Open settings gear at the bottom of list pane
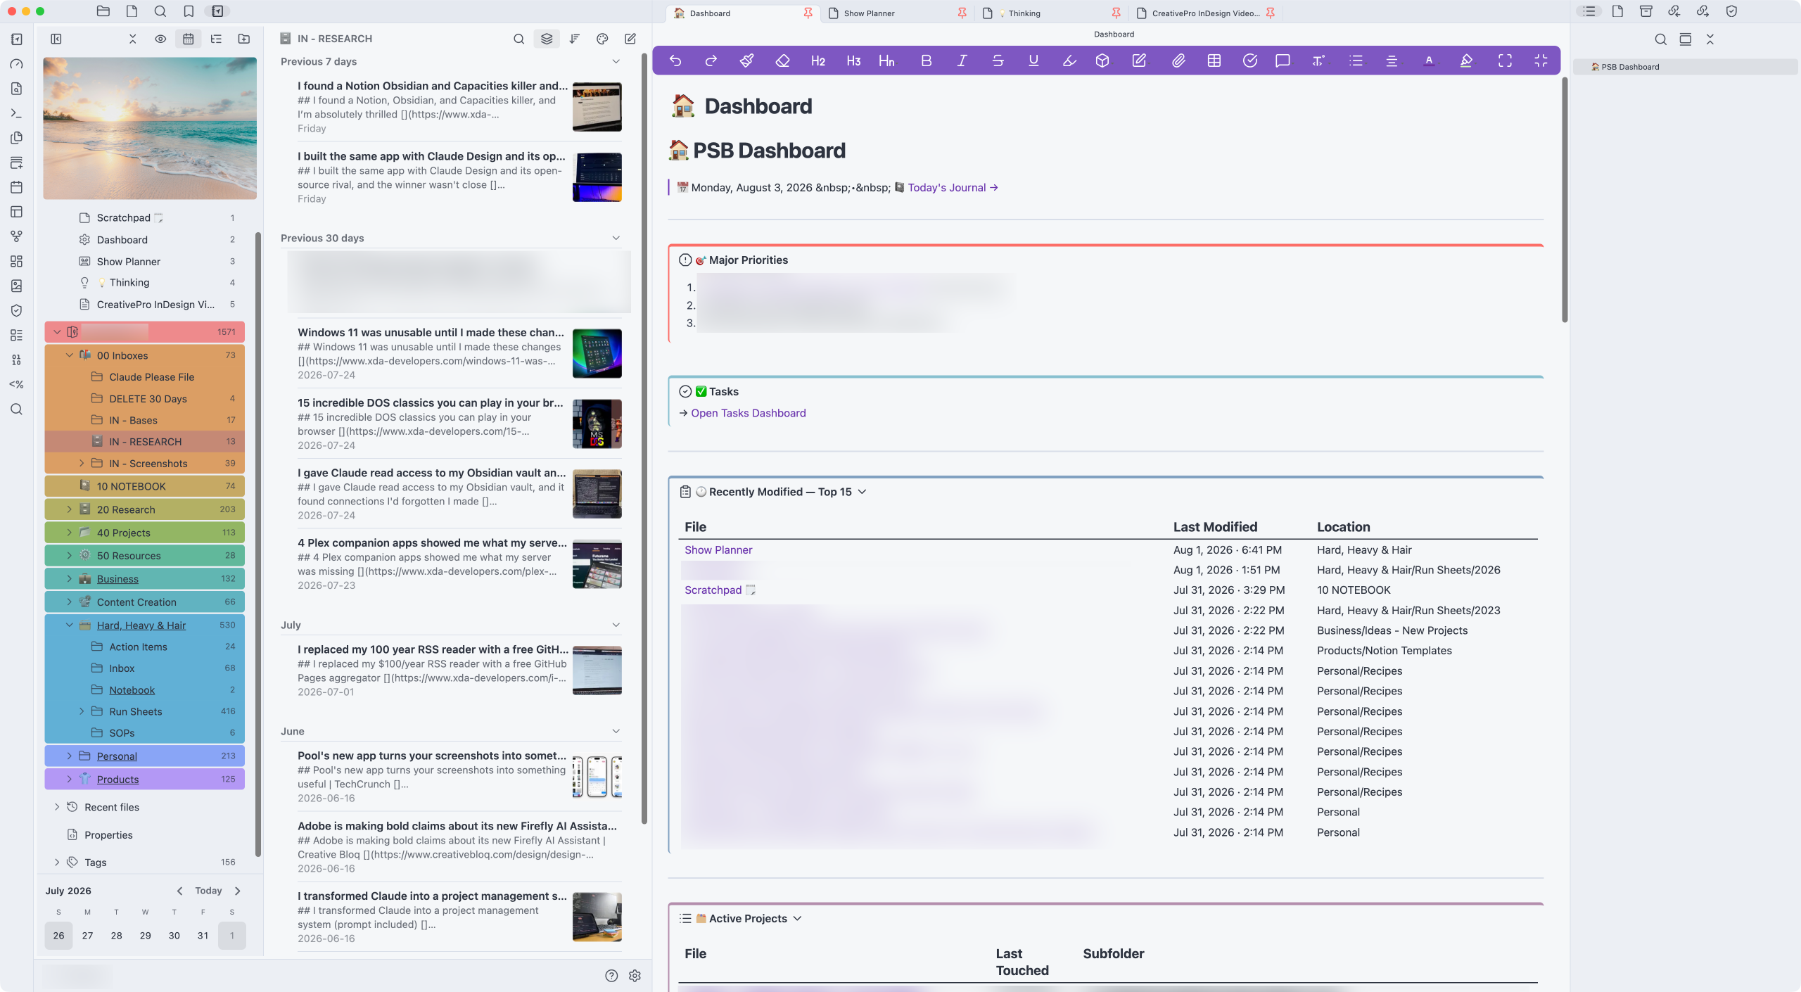The image size is (1801, 992). pos(635,976)
